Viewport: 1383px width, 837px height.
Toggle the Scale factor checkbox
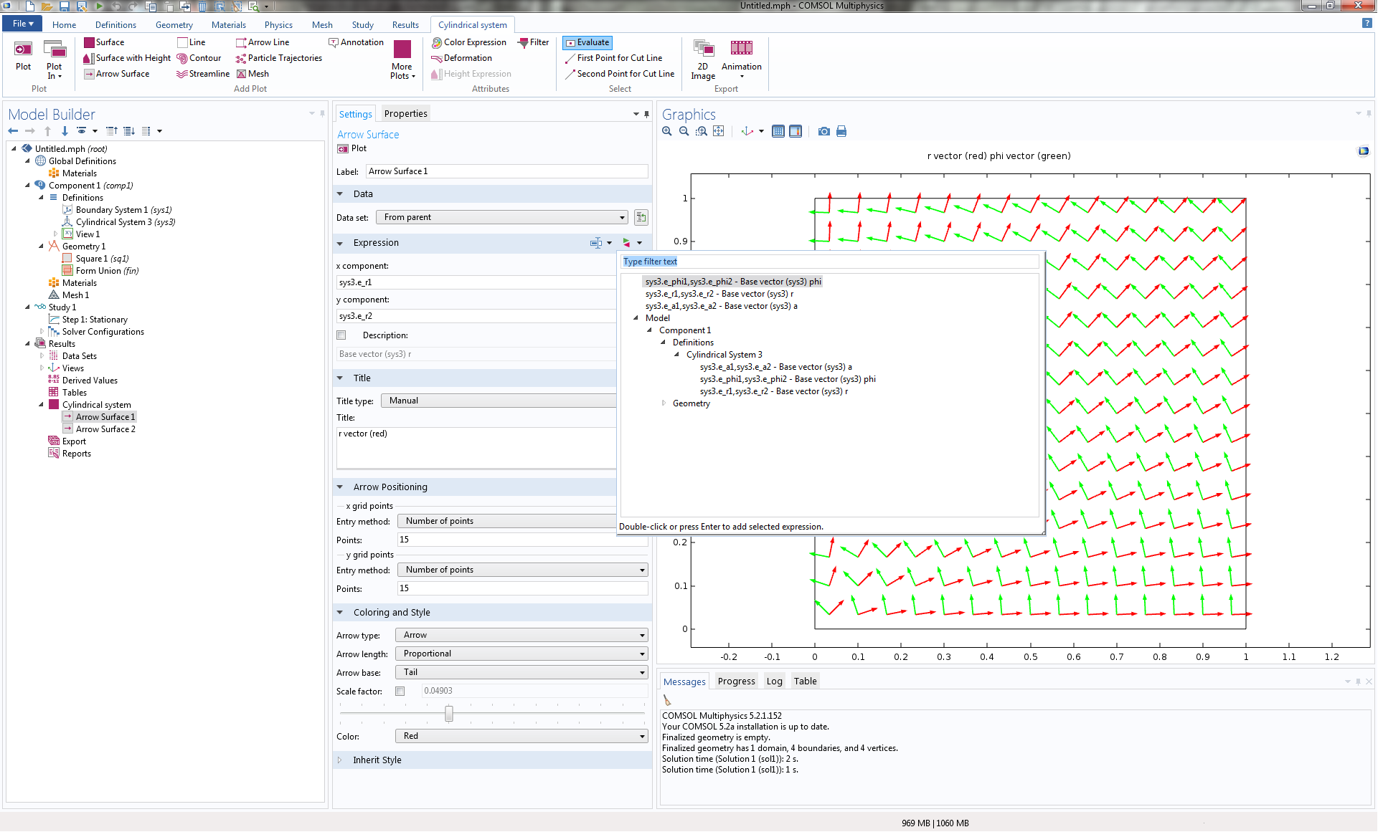400,692
